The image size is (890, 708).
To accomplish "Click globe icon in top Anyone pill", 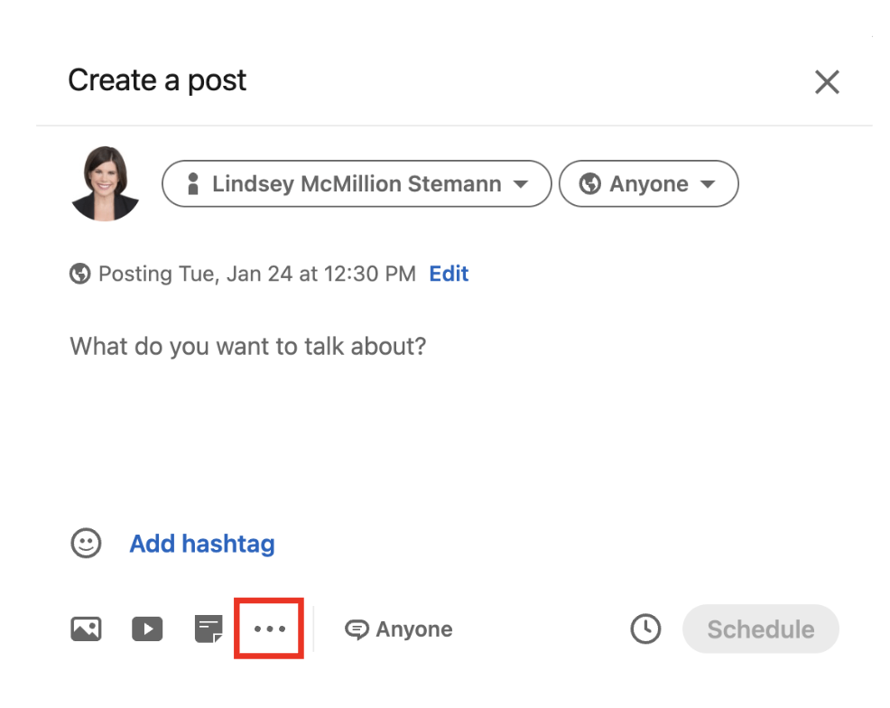I will coord(590,184).
